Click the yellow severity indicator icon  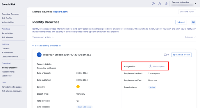tap(78, 87)
